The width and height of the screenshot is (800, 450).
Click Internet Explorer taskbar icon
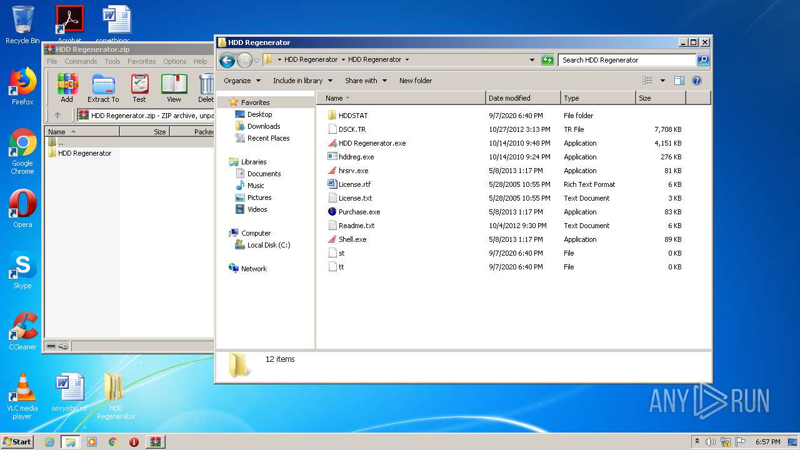49,442
